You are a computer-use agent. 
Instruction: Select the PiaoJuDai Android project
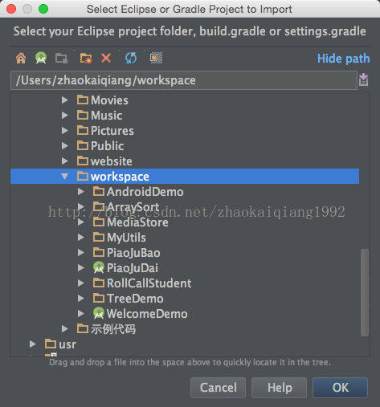pyautogui.click(x=133, y=268)
